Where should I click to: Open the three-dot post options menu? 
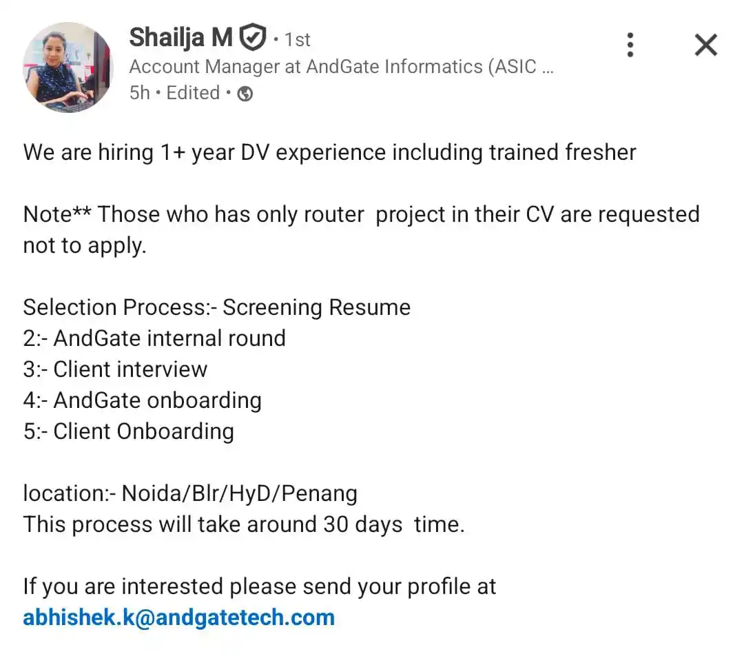[x=630, y=45]
